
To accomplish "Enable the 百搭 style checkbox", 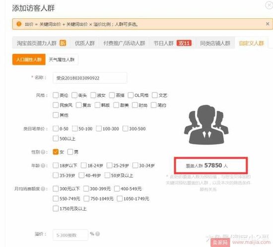I will [x=112, y=95].
